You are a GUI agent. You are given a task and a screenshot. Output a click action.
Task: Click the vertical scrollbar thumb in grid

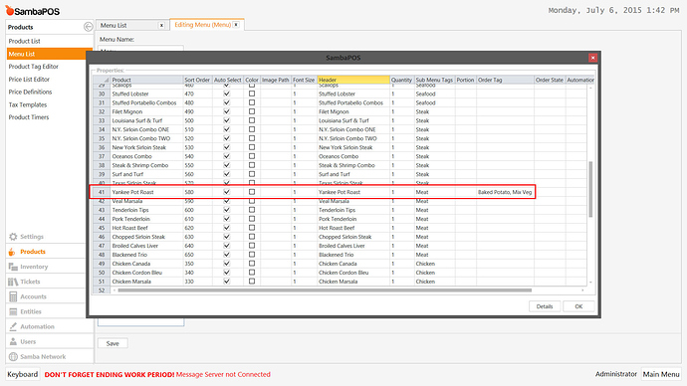[590, 189]
